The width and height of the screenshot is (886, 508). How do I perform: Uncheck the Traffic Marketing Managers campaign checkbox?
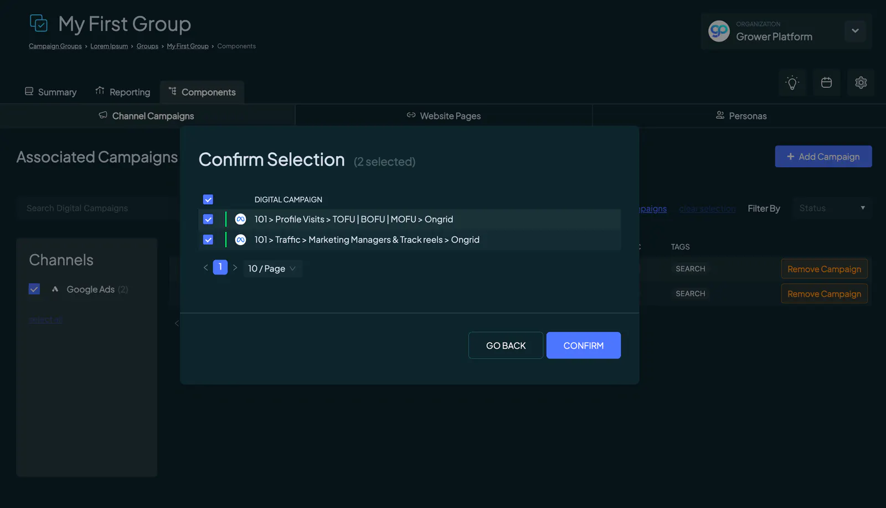(x=208, y=240)
